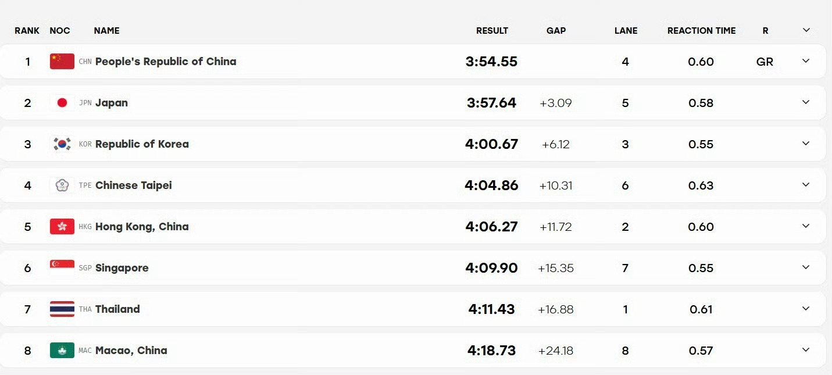Click the GR record label
832x375 pixels.
(765, 62)
